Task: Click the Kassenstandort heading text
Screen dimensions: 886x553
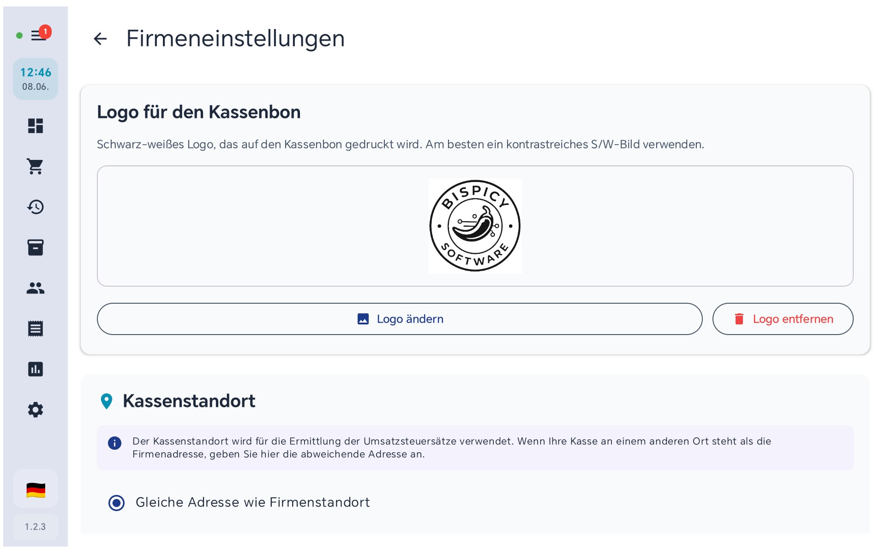Action: (189, 401)
